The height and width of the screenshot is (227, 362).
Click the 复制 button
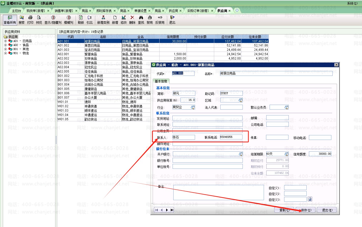coord(284,210)
